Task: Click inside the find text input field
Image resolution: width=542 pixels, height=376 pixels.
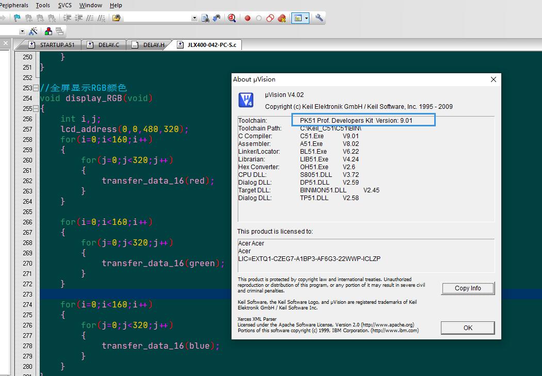Action: tap(158, 18)
